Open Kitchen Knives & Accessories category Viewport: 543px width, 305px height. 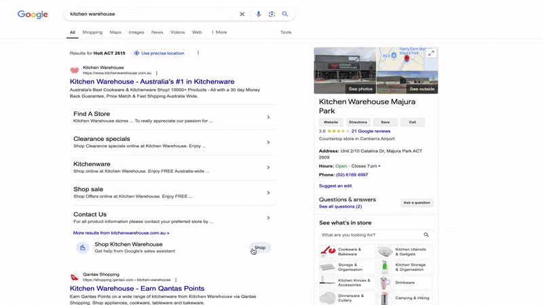click(347, 283)
